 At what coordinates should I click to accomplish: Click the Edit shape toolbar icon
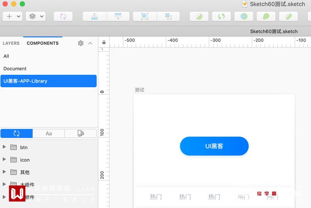pos(199,16)
